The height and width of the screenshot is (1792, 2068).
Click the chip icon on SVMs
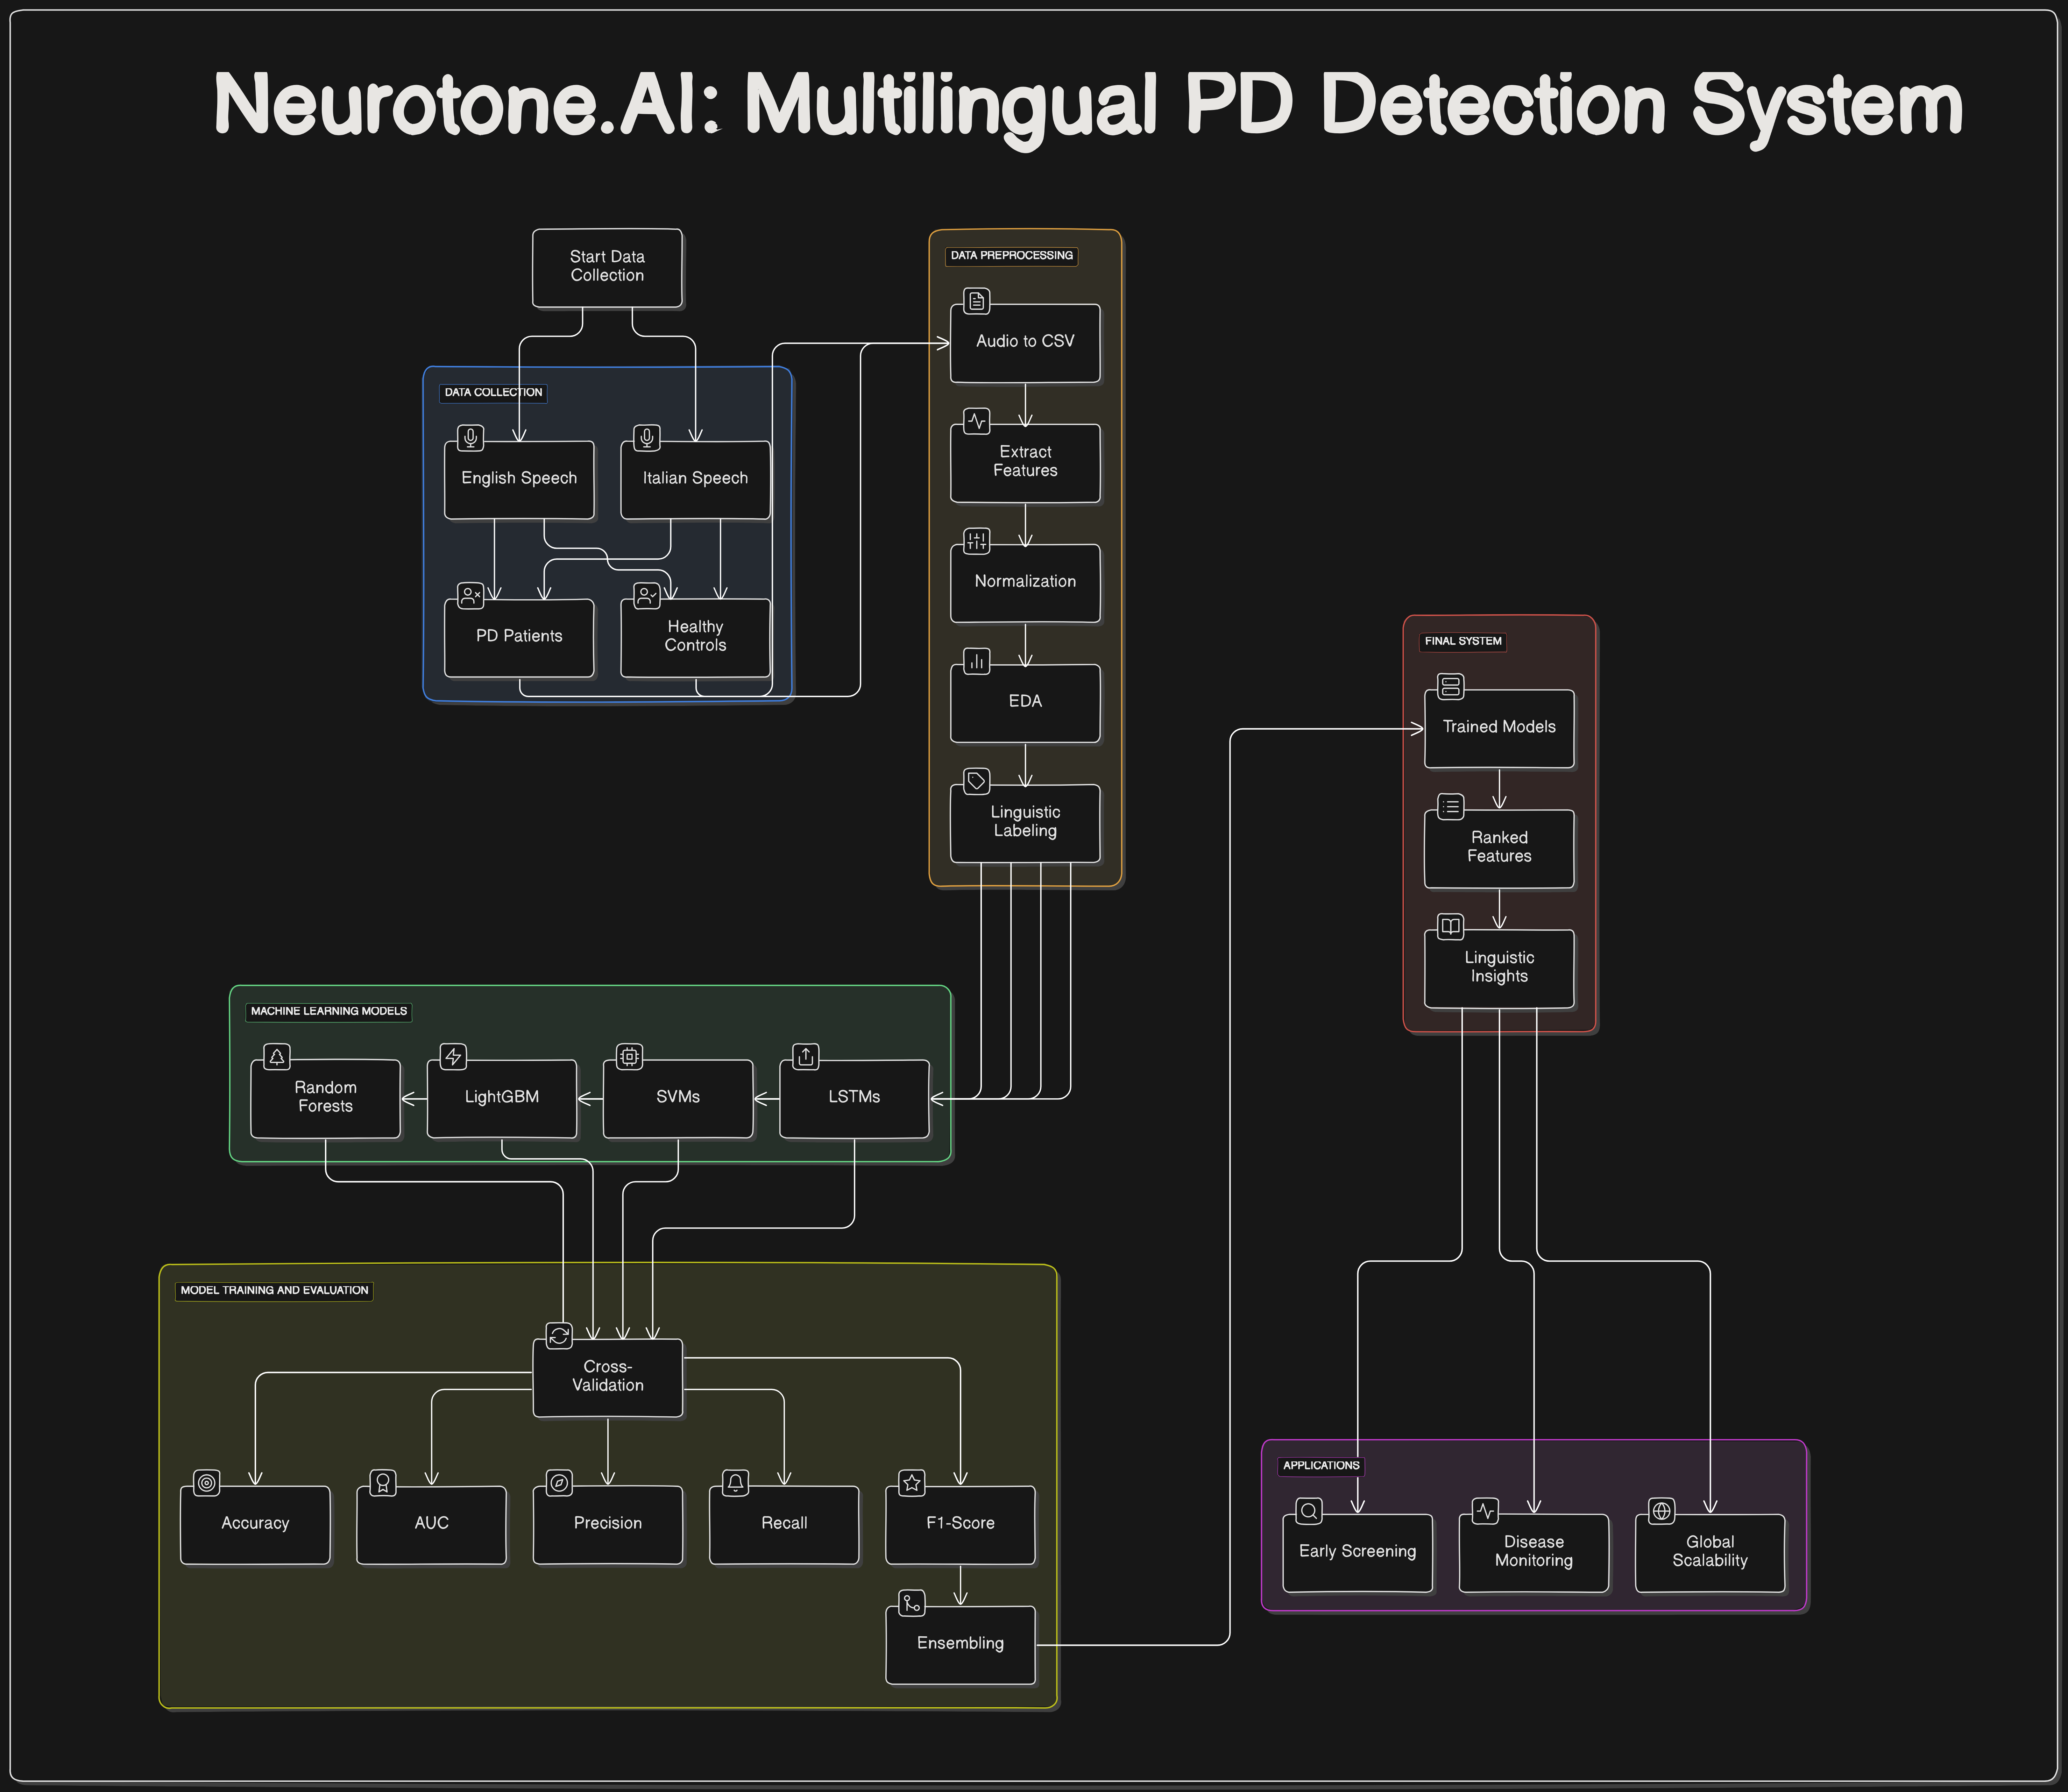[629, 1057]
